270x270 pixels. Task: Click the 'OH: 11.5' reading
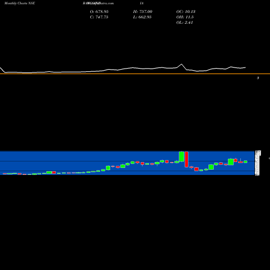coord(185,17)
